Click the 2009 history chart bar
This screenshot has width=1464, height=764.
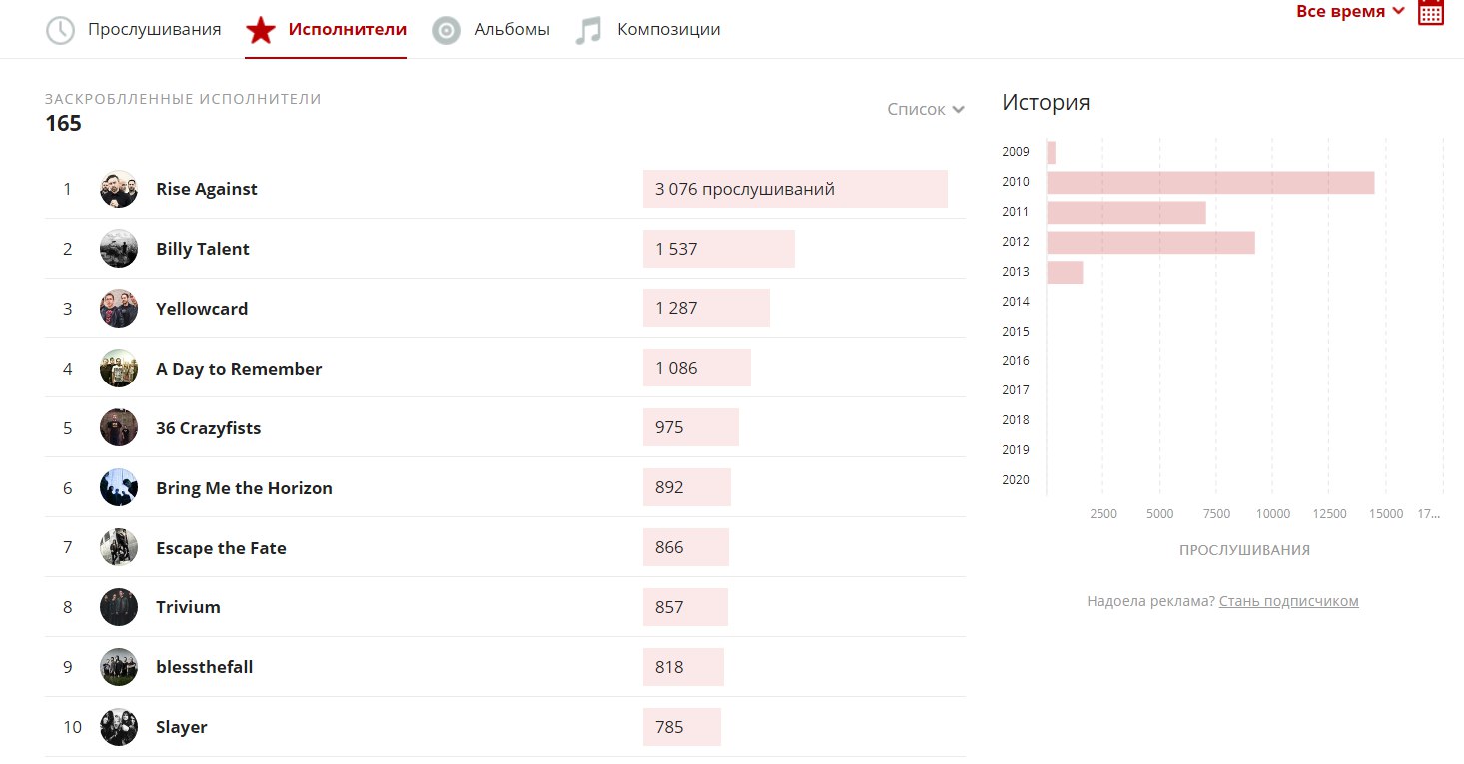pyautogui.click(x=1052, y=153)
